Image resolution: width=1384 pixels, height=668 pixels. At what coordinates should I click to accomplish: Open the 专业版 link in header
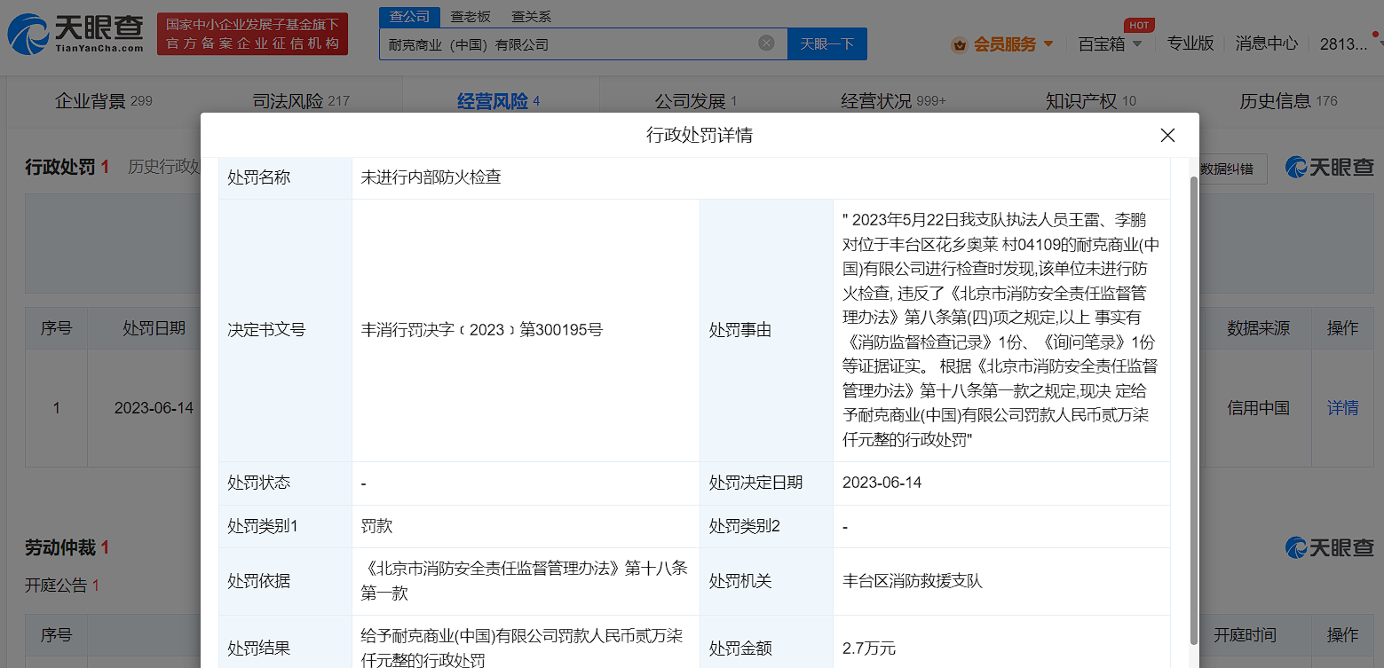tap(1190, 43)
